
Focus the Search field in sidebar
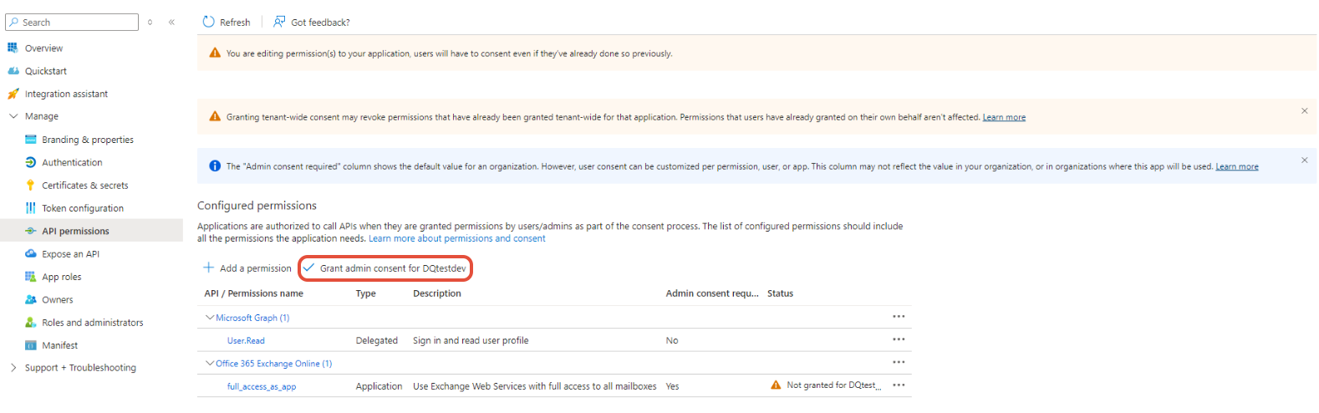[x=72, y=23]
